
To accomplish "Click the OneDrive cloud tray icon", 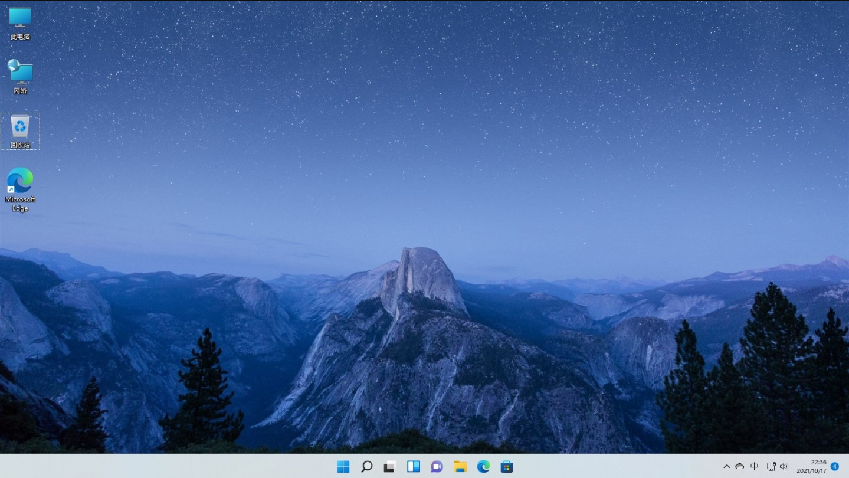I will (x=739, y=467).
